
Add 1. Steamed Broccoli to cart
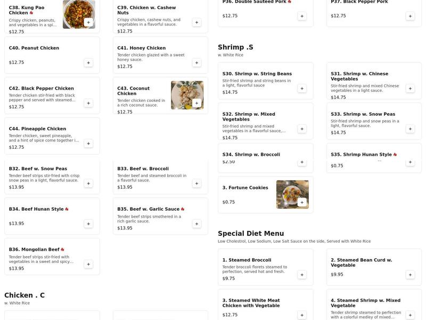click(302, 275)
